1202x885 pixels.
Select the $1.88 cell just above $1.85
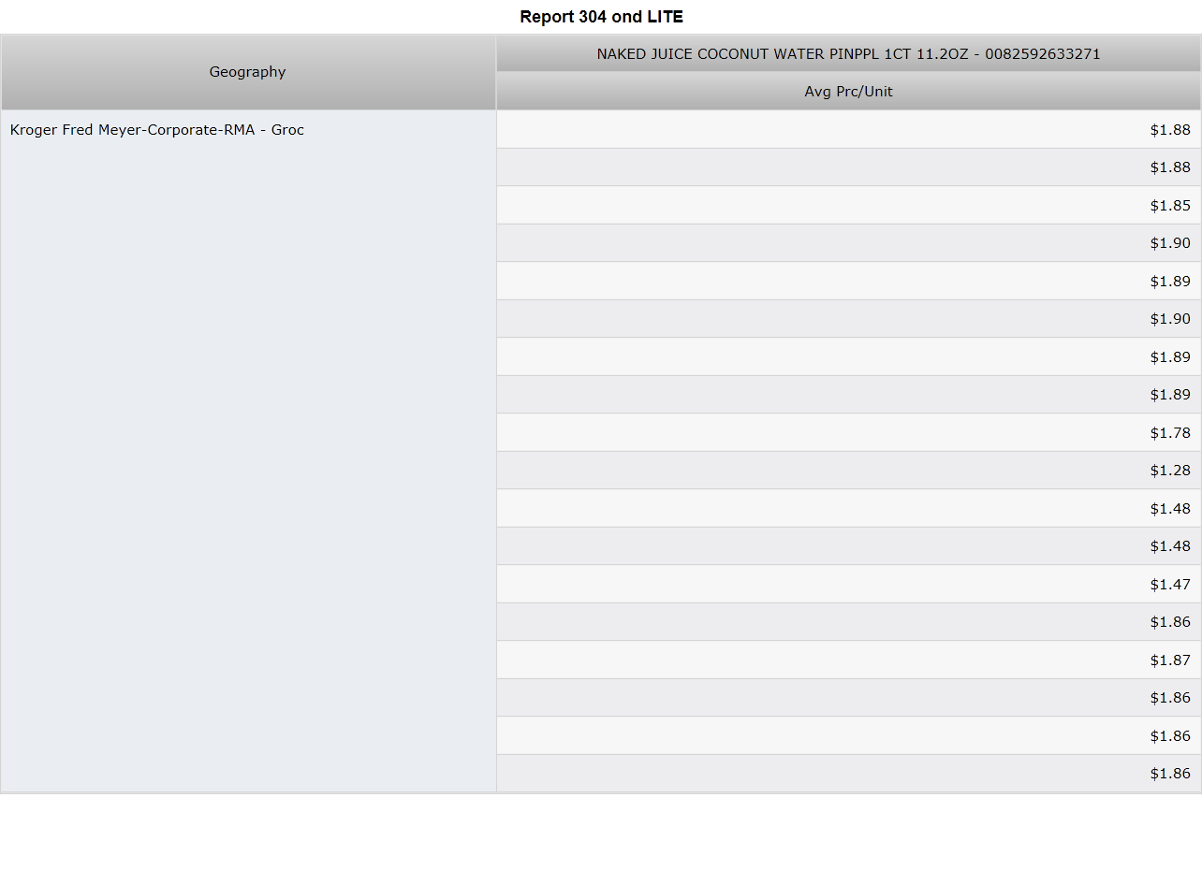(848, 167)
